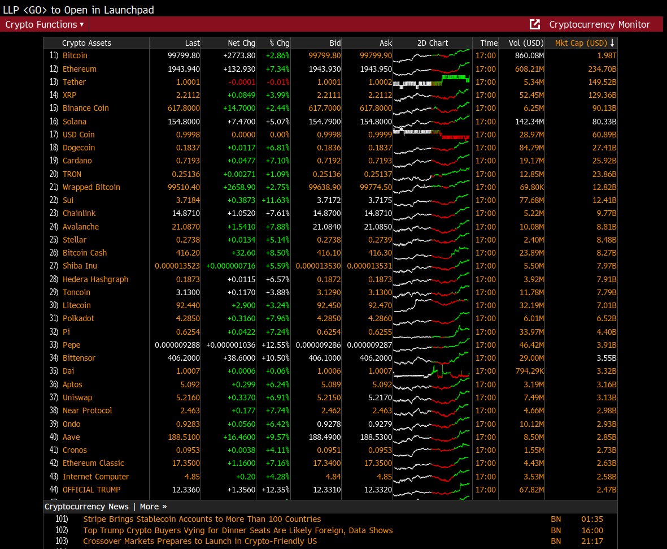
Task: Select the Uniswap asset
Action: coord(77,397)
